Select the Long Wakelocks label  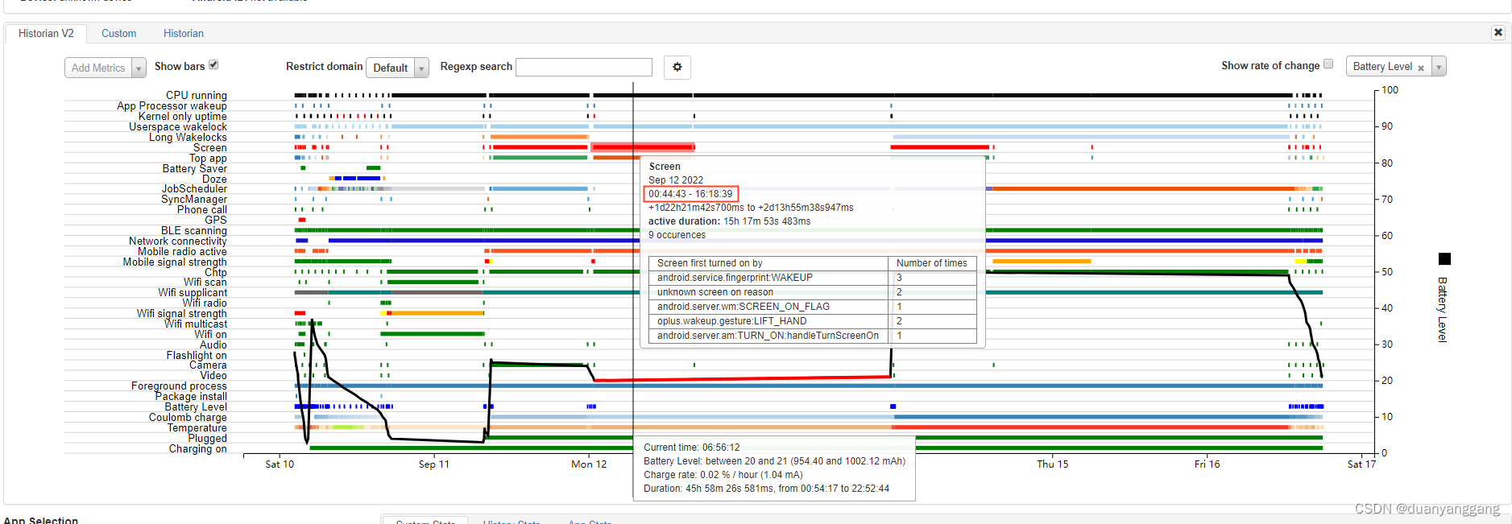[x=188, y=137]
